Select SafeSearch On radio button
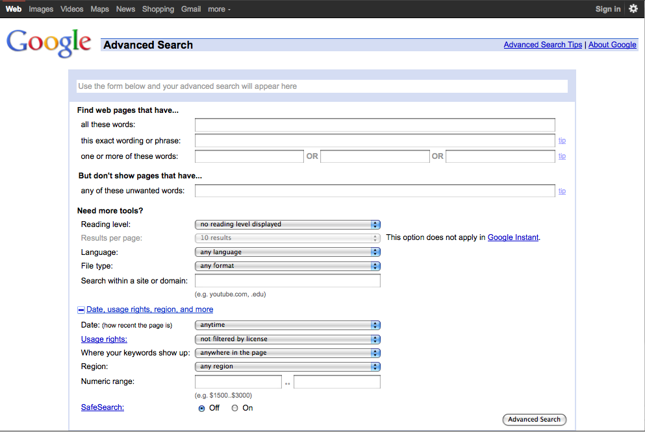 (x=234, y=408)
